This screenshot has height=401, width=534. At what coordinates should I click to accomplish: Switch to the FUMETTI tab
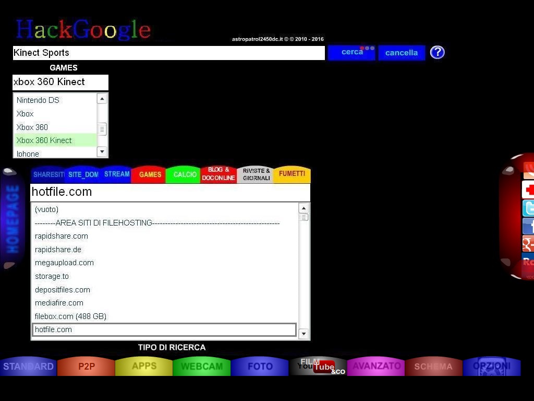tap(292, 174)
